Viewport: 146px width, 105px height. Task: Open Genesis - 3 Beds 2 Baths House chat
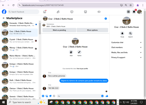click(x=19, y=97)
